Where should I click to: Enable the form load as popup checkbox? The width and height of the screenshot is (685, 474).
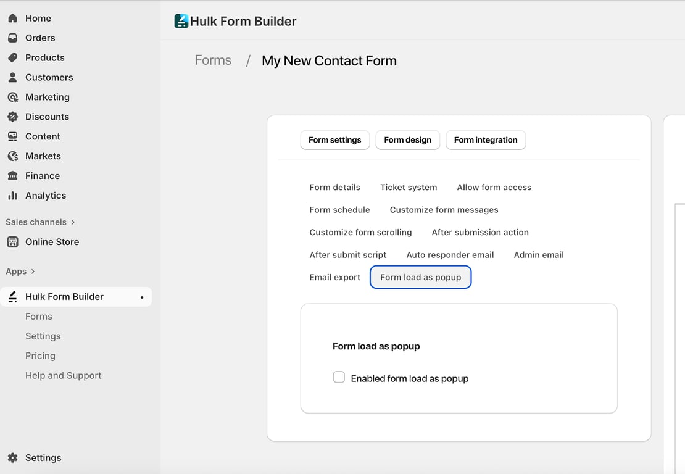click(339, 377)
